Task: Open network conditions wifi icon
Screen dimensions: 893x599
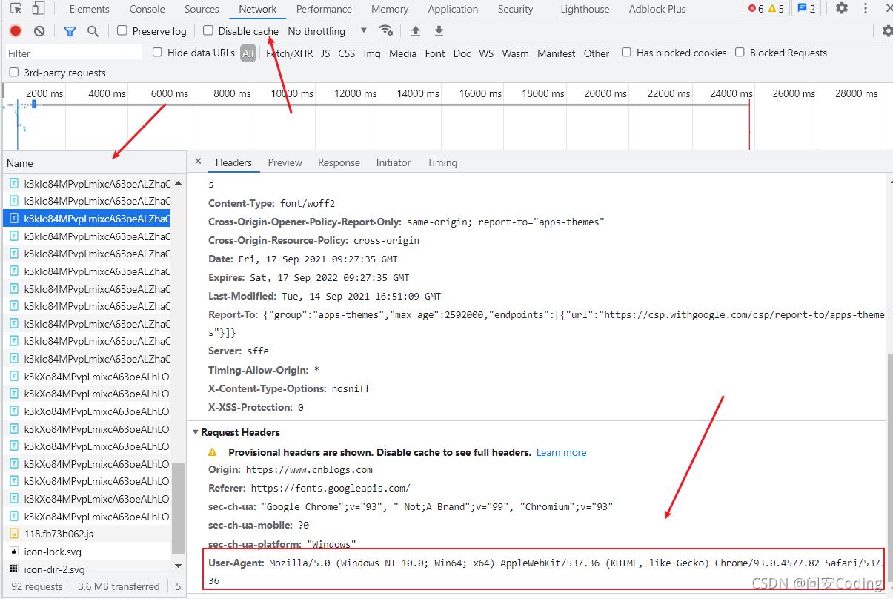Action: (386, 30)
